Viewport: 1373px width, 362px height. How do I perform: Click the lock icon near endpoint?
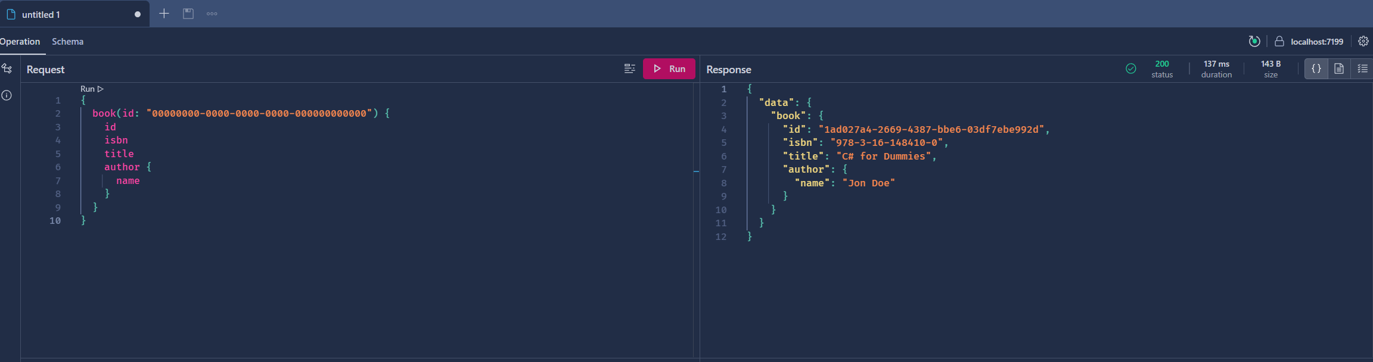tap(1279, 41)
